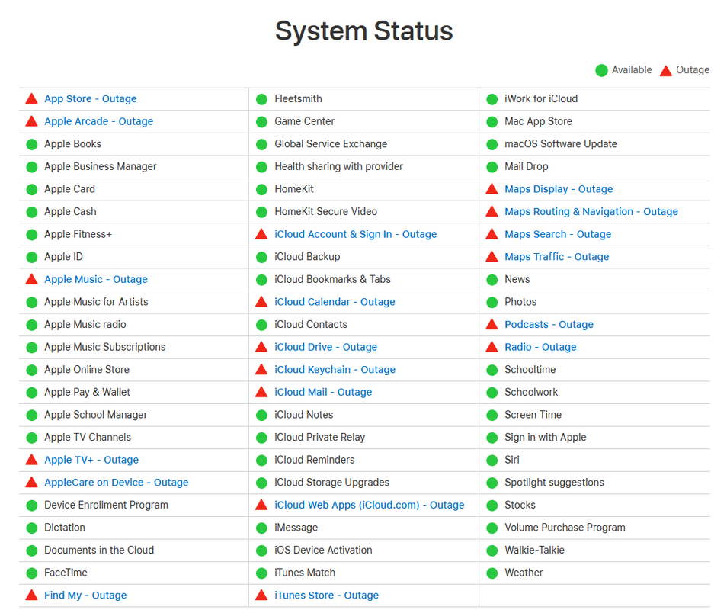Select the Volume Purchase Program text
727x610 pixels.
click(x=565, y=528)
